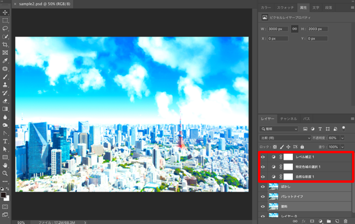Screen dimensions: 355x224
Task: Hide the 特定色域の選択 1 layer
Action: pos(263,167)
